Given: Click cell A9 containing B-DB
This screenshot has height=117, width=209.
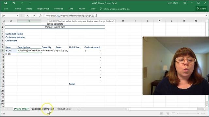Looking at the screenshot, I should point(11,51).
